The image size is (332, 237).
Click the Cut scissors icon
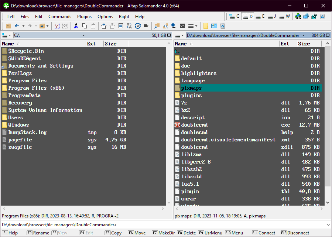click(76, 26)
